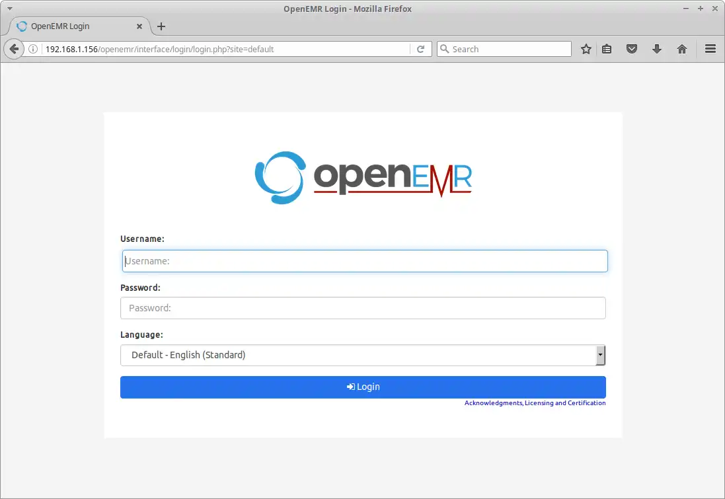Click the bookmark star icon
The image size is (725, 499).
click(586, 48)
